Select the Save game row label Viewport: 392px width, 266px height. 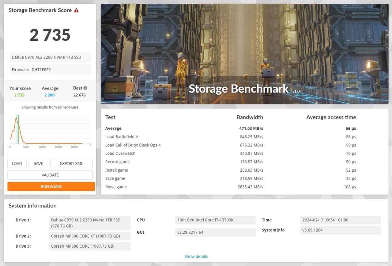115,178
